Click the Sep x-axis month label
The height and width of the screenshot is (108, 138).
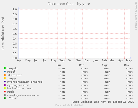tap(62, 60)
